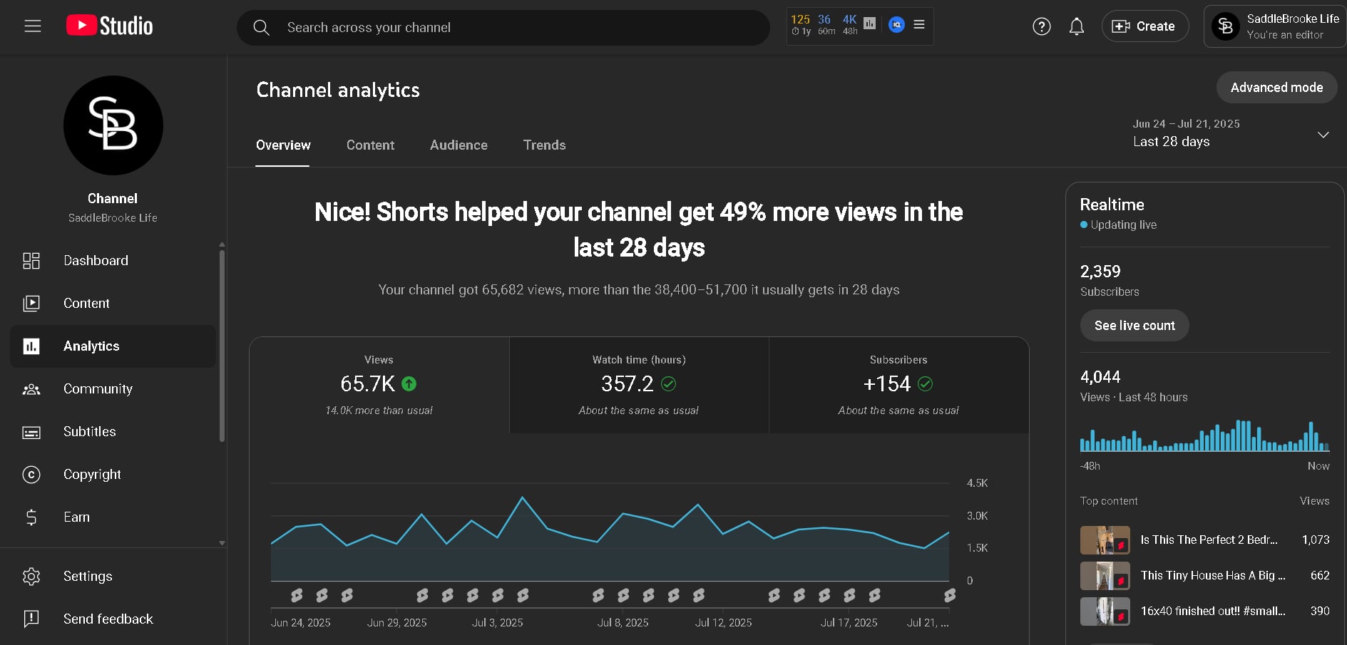Click the search magnifier icon

pyautogui.click(x=262, y=28)
